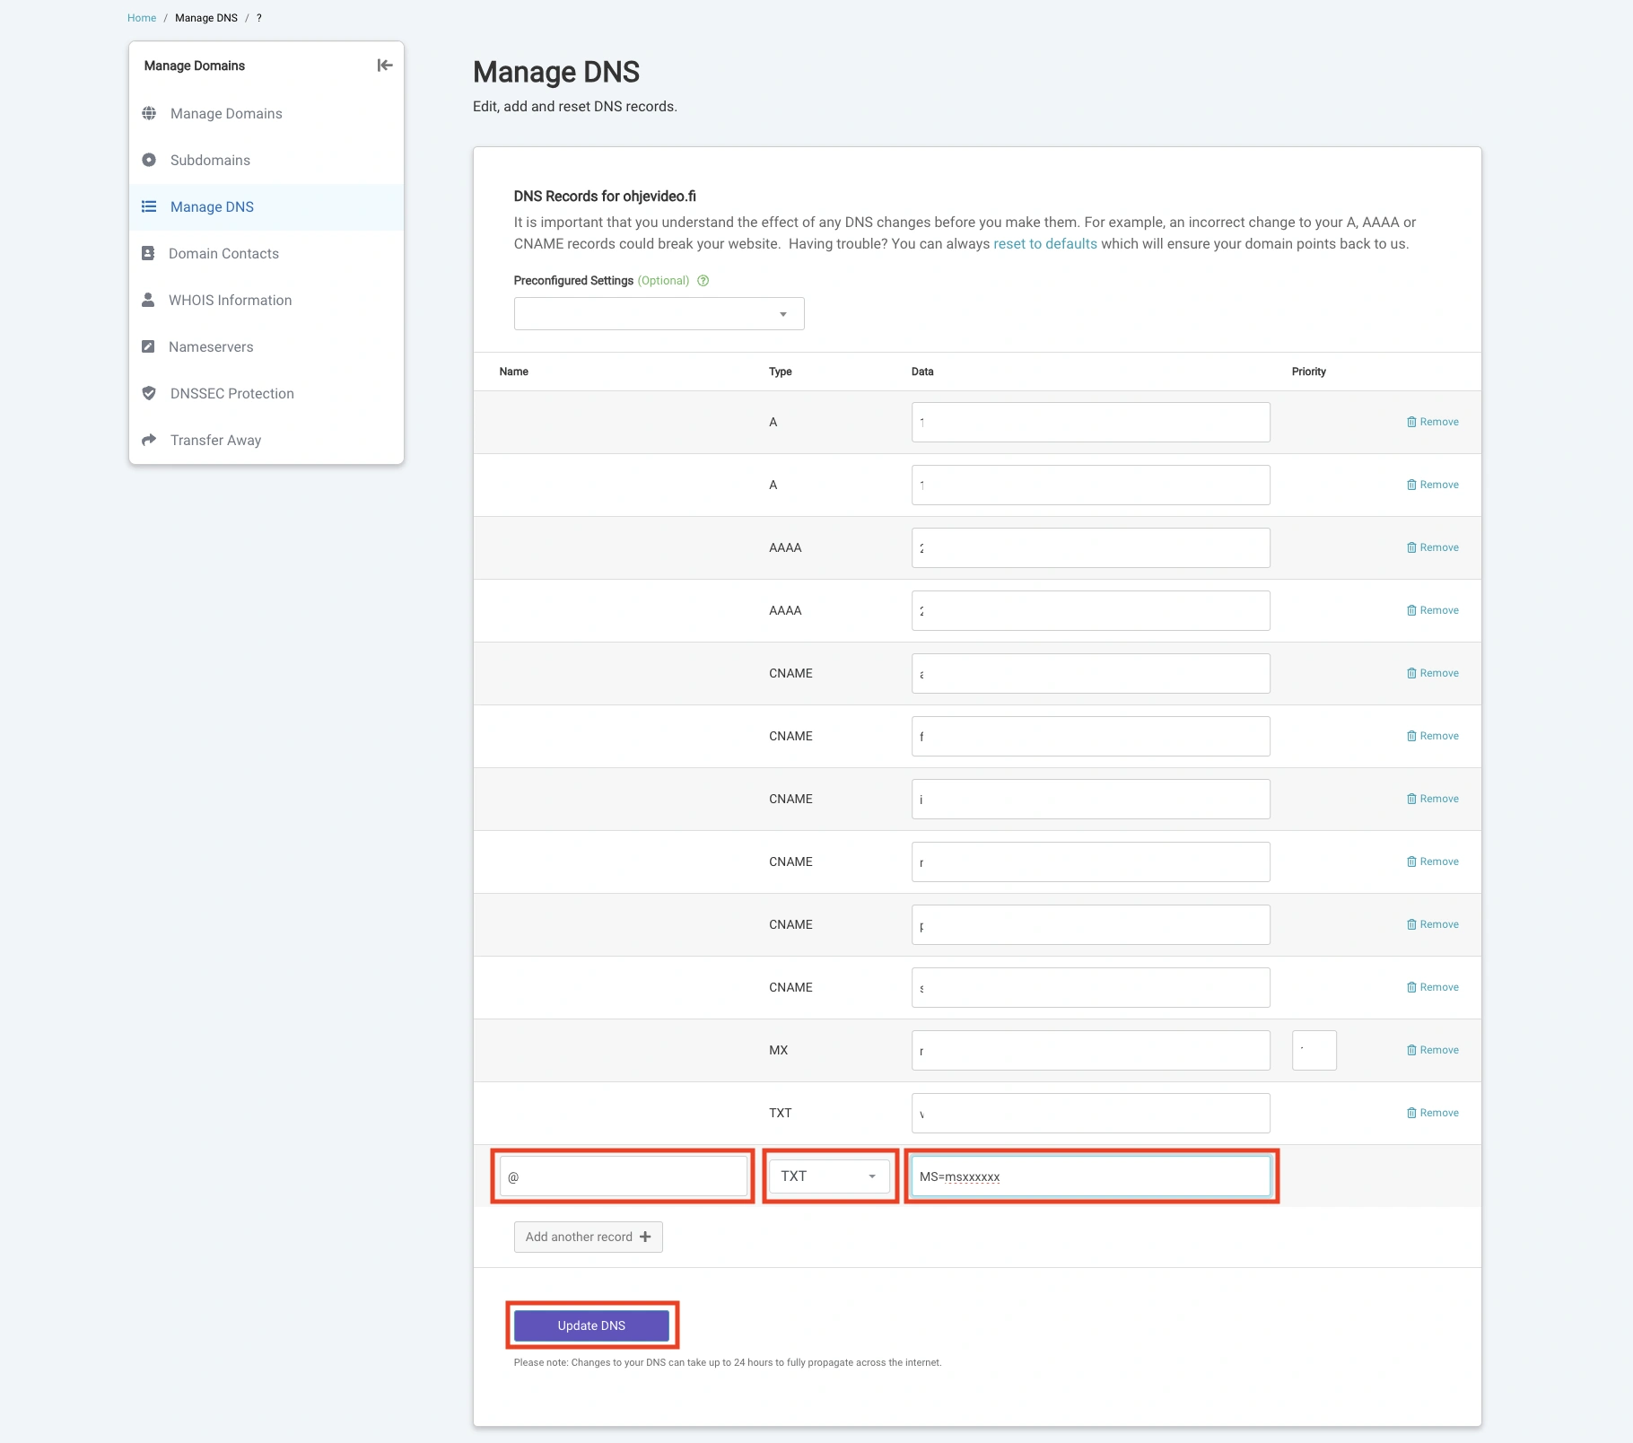Click Add another record button

point(588,1237)
